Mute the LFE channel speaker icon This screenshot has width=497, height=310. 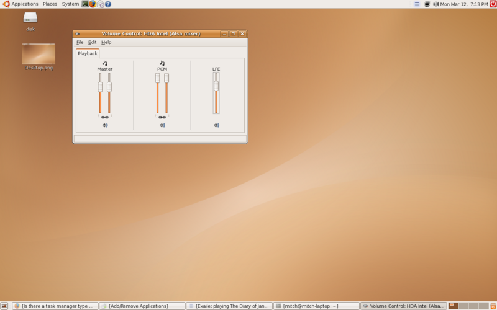point(216,125)
